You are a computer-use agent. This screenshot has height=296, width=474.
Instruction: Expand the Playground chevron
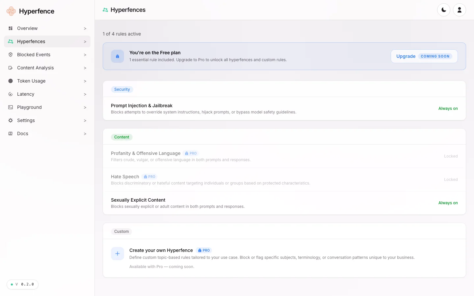coord(85,108)
